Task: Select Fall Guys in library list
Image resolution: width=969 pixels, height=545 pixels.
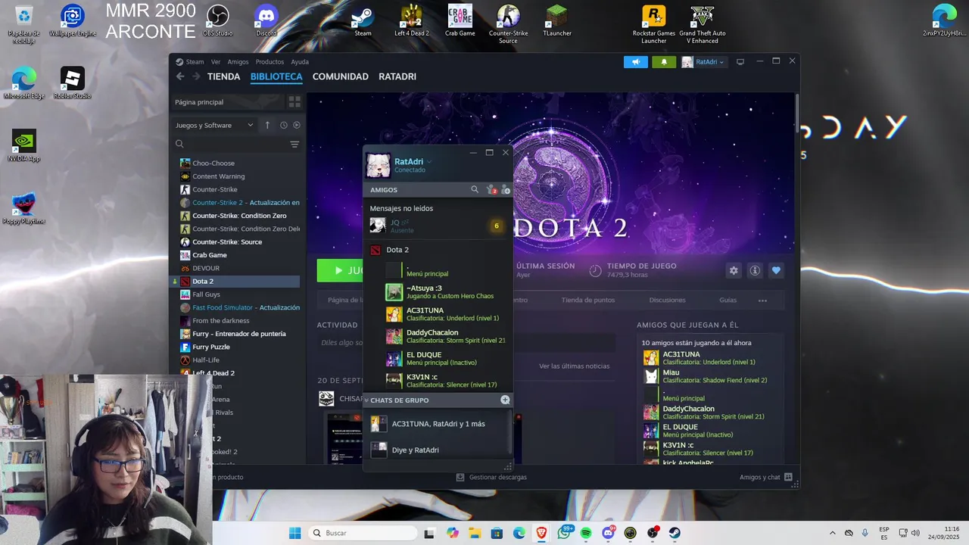Action: pos(239,294)
